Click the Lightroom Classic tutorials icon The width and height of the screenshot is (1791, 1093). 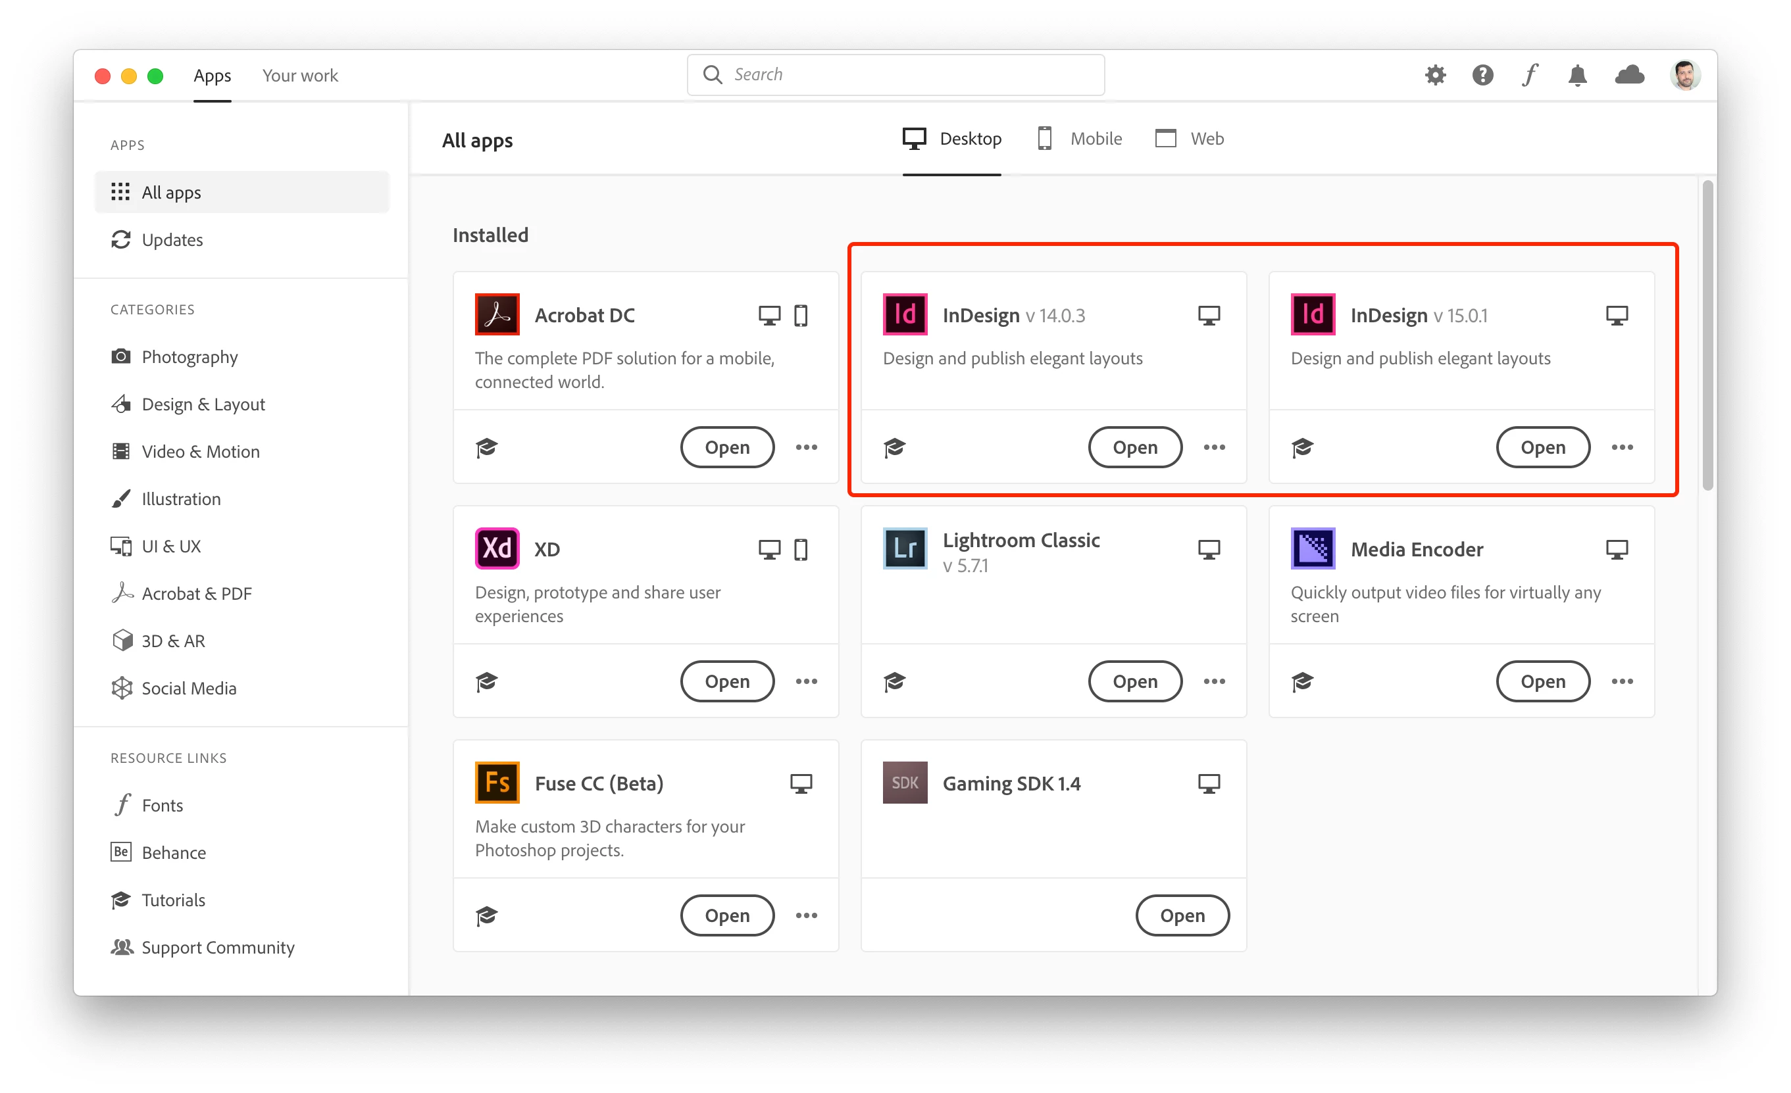894,681
